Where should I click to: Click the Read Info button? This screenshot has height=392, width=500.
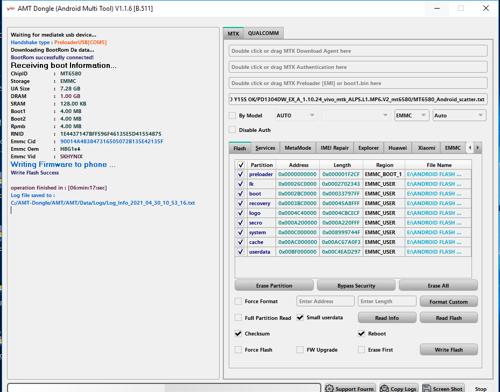387,318
